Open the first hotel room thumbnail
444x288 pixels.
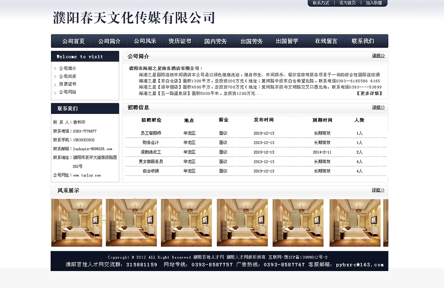[x=76, y=223]
